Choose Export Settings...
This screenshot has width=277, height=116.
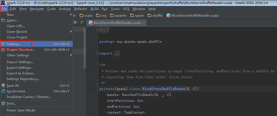(x=36, y=68)
